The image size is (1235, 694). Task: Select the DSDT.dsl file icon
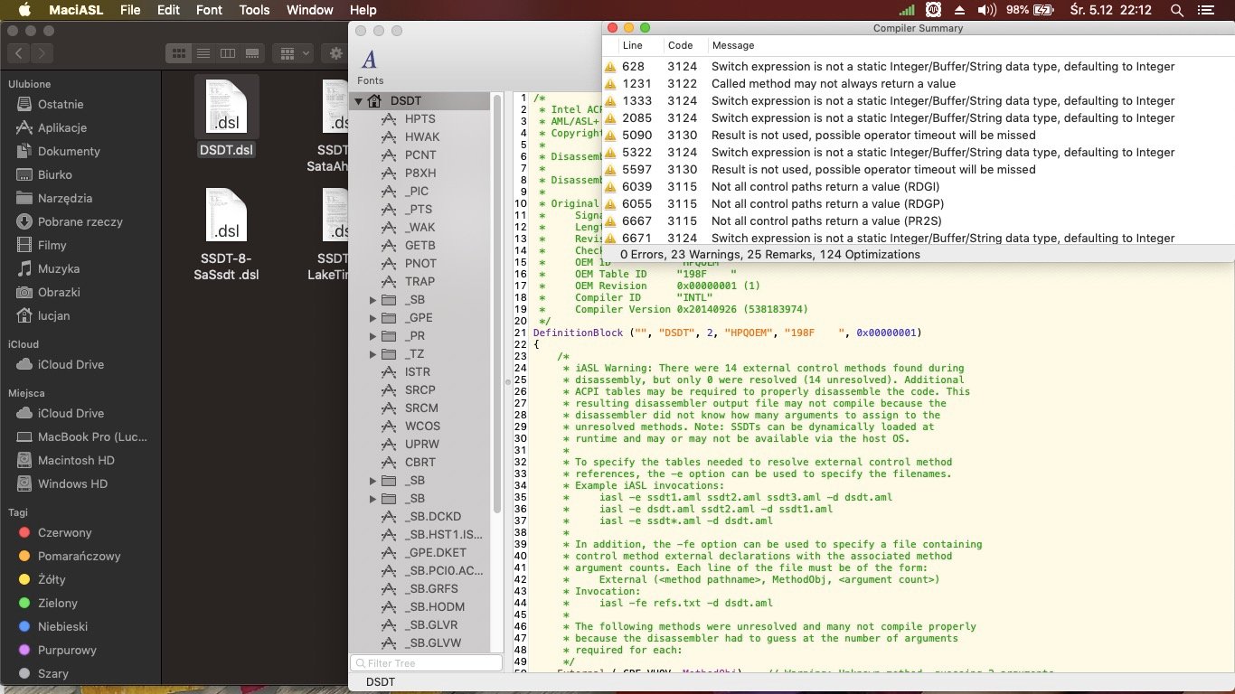coord(226,107)
